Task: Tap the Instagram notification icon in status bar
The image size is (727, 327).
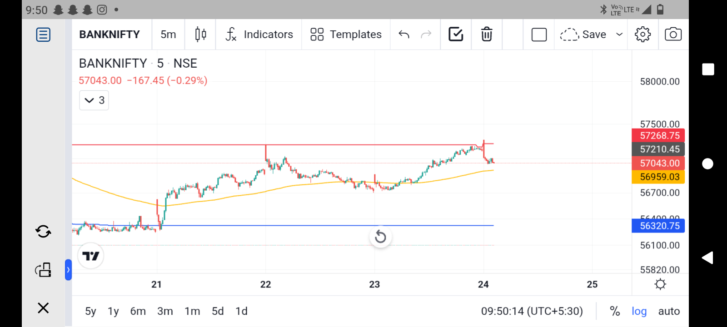Action: click(x=102, y=10)
